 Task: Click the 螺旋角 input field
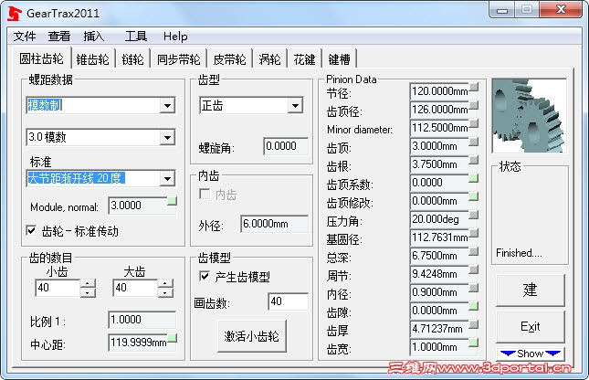coord(286,146)
